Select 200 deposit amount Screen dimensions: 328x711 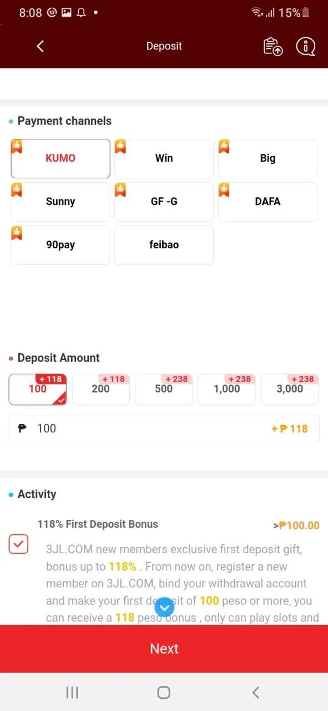(100, 389)
